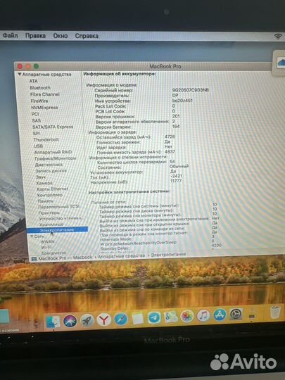The height and width of the screenshot is (380, 285).
Task: Open Maps app in the Dock
Action: (x=170, y=317)
